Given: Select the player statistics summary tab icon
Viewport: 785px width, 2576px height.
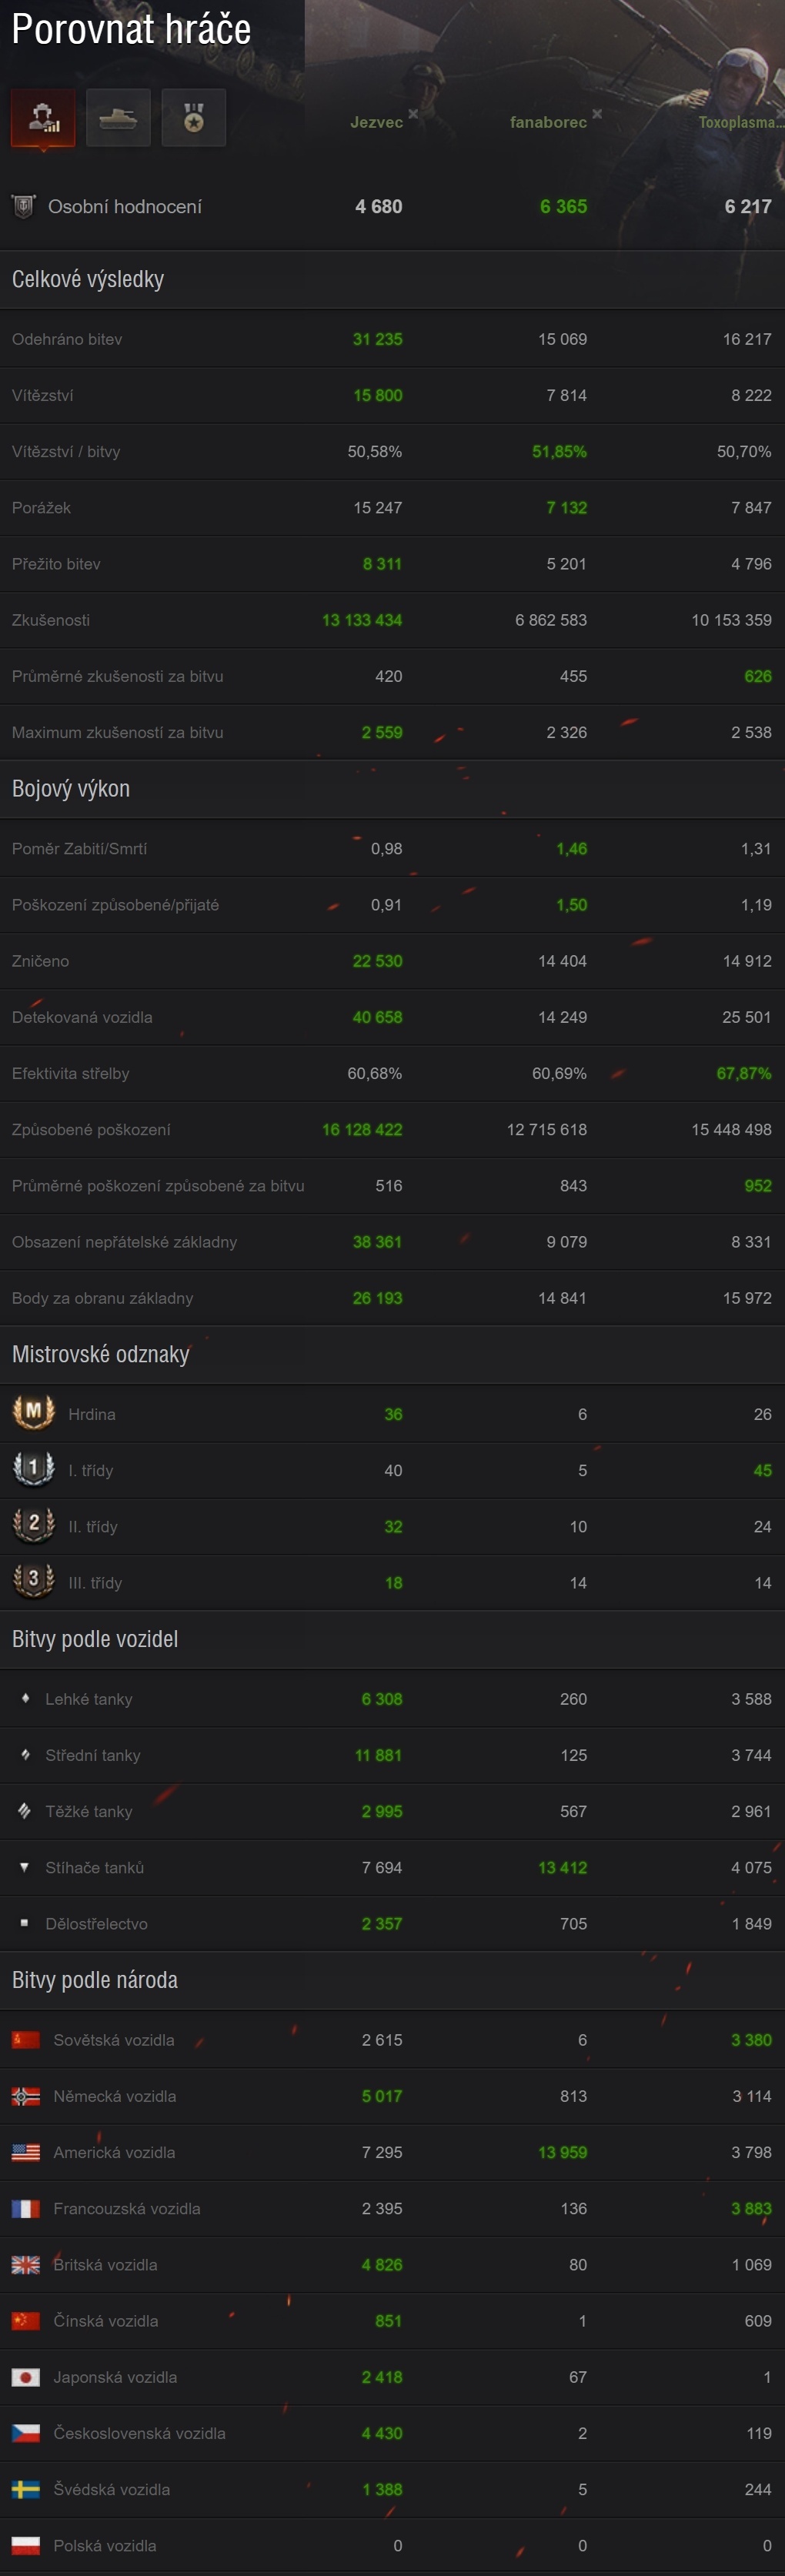Looking at the screenshot, I should click(x=43, y=118).
